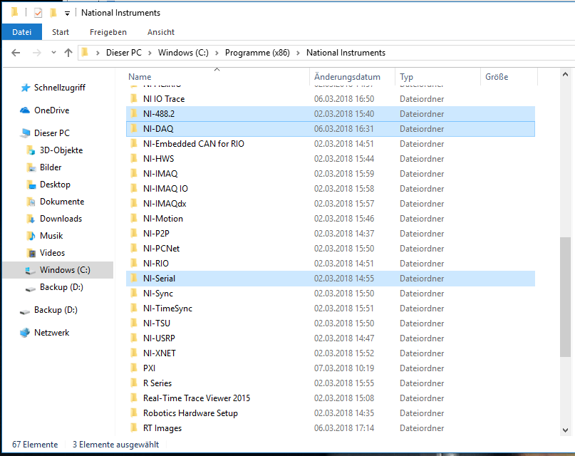The image size is (575, 456).
Task: Select Netzwerk in navigation pane
Action: click(x=51, y=333)
